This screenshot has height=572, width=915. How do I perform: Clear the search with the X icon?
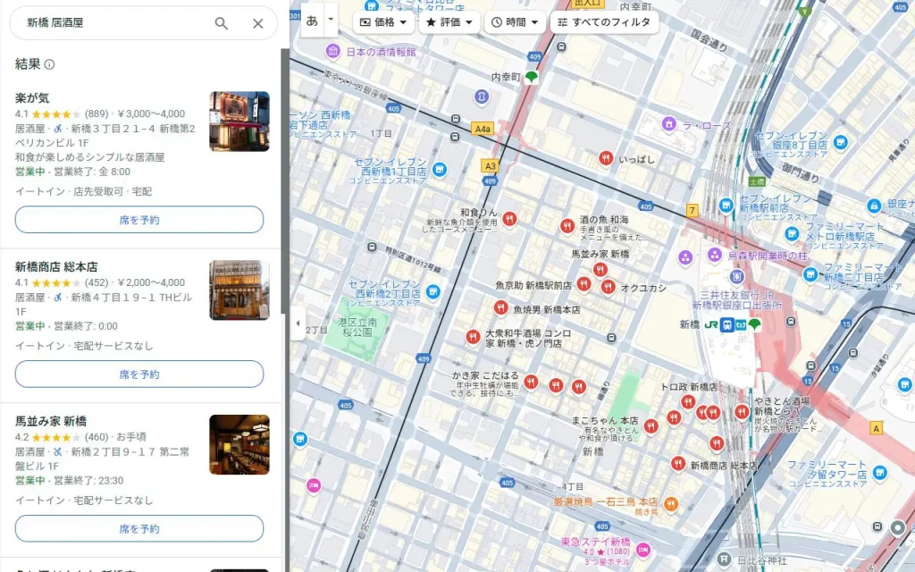(x=258, y=24)
